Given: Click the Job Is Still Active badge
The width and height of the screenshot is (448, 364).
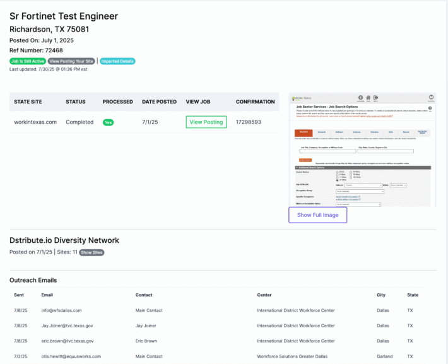Looking at the screenshot, I should (x=27, y=61).
